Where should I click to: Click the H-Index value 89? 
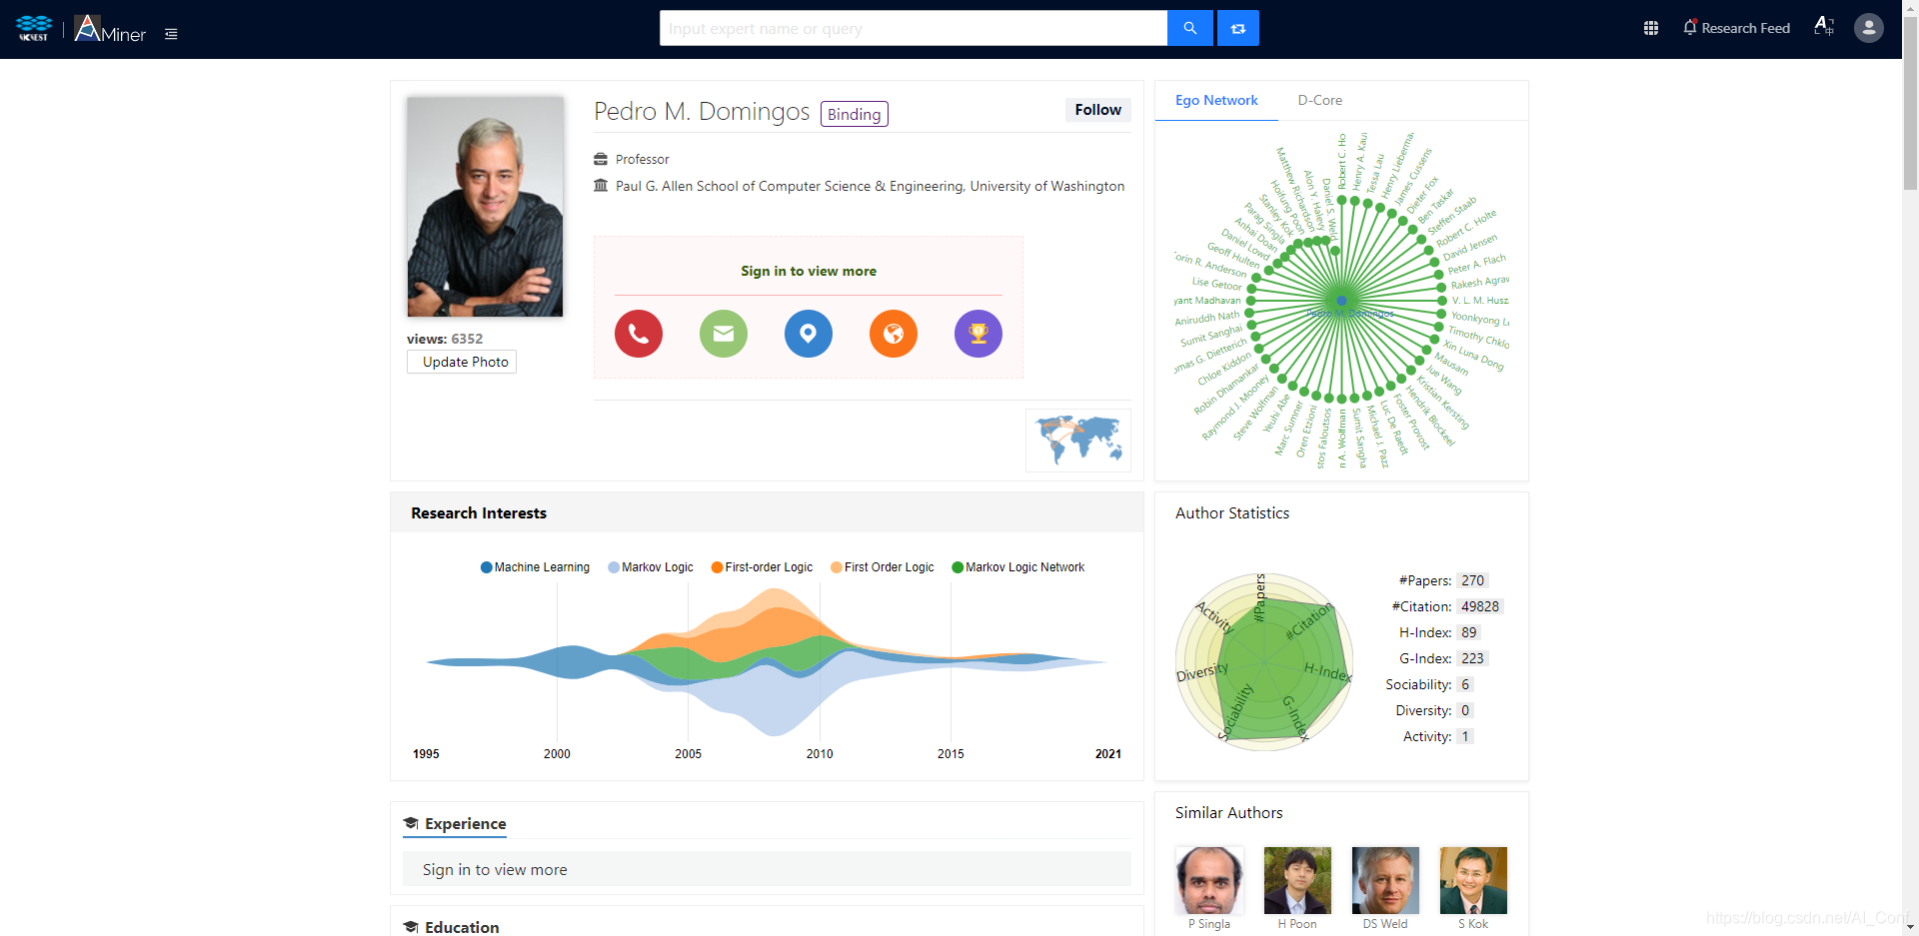[1468, 632]
